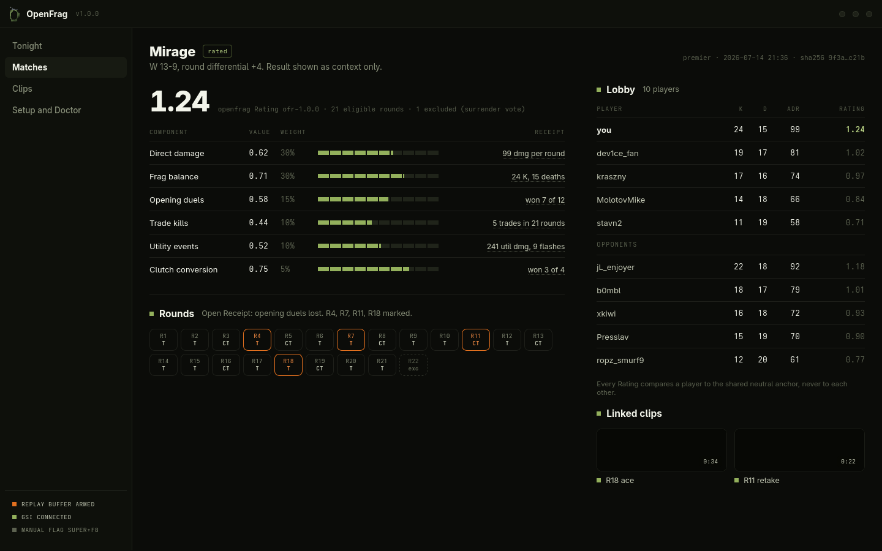Open '241 util dmg, 9 flashes' receipt
882x551 pixels.
click(526, 247)
